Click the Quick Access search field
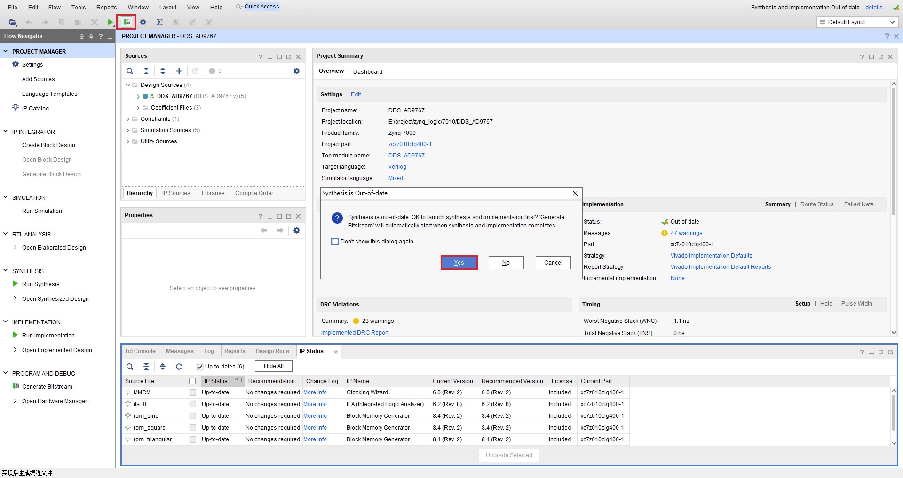The image size is (903, 478). pos(269,7)
